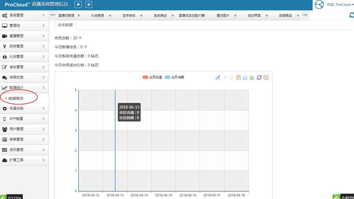Viewport: 354px width, 199px height.
Task: Open chart data view icon
Action: point(238,77)
